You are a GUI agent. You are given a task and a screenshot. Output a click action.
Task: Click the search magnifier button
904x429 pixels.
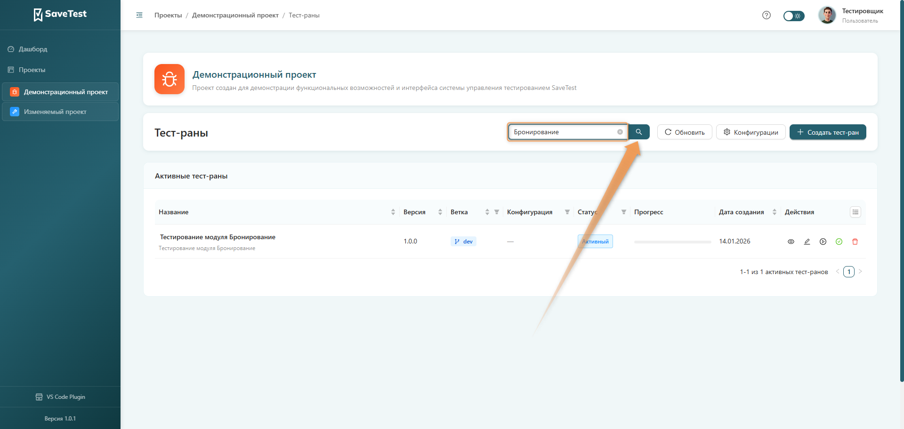tap(639, 132)
